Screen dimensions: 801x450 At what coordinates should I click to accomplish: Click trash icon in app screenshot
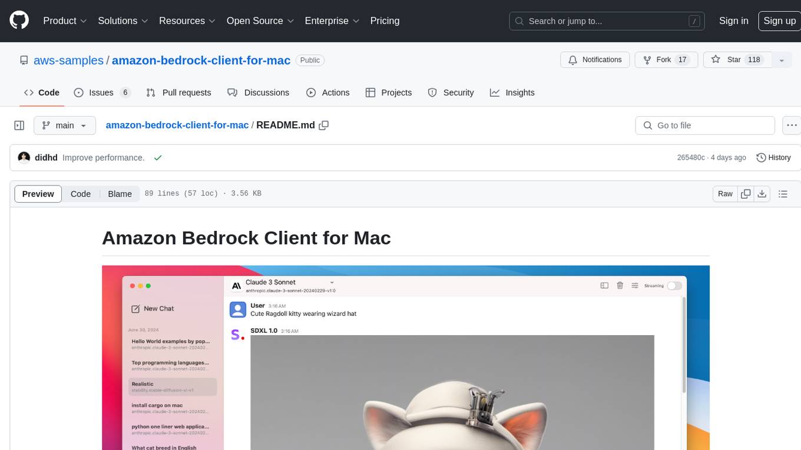[620, 286]
